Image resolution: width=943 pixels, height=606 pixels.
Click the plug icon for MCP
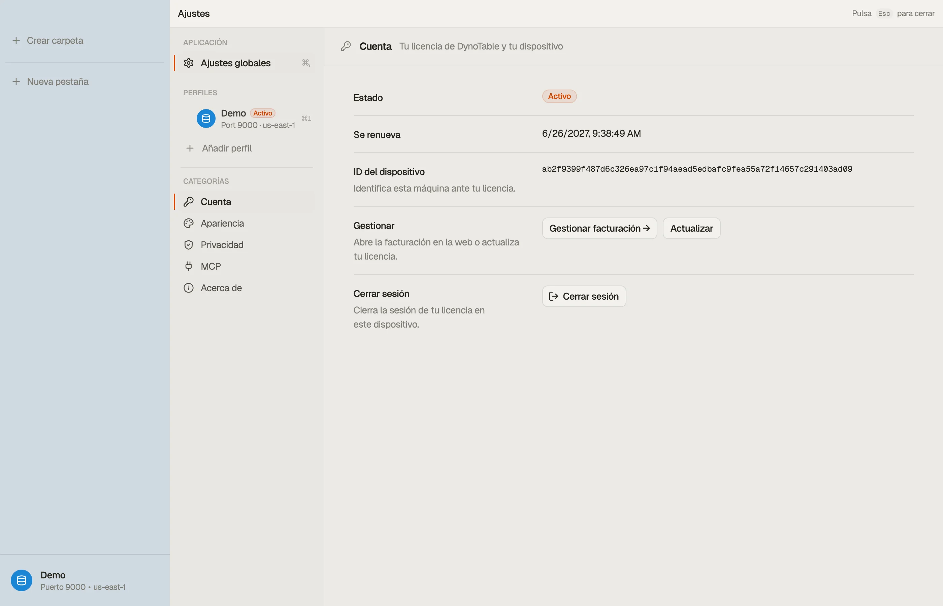(x=189, y=266)
